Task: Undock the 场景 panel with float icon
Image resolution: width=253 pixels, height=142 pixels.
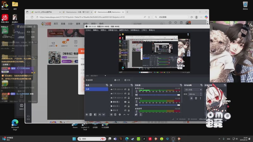Action: pos(107,85)
